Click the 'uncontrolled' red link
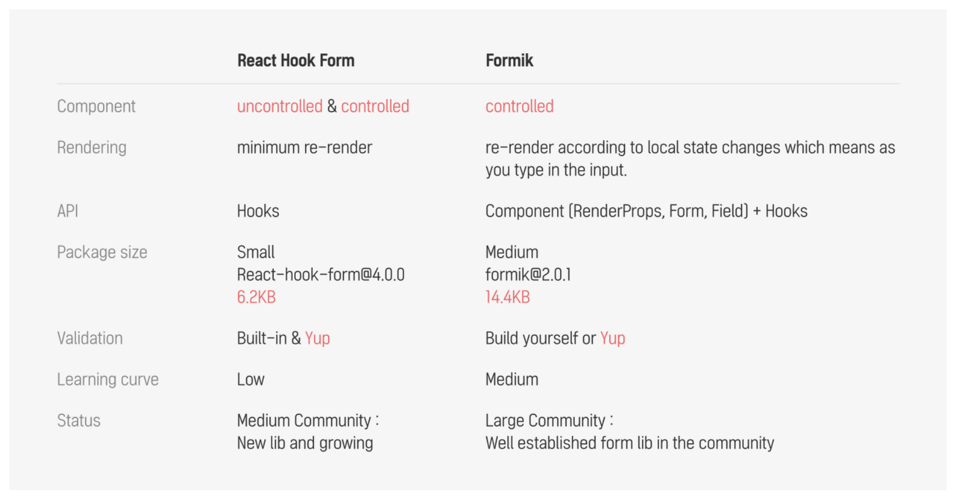The height and width of the screenshot is (496, 976). pyautogui.click(x=280, y=106)
